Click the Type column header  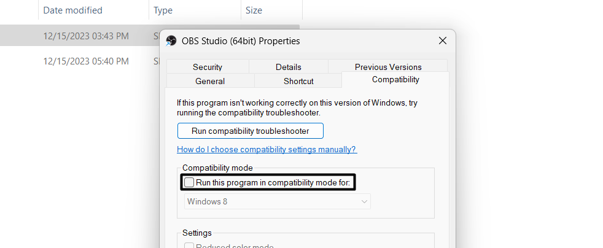163,10
